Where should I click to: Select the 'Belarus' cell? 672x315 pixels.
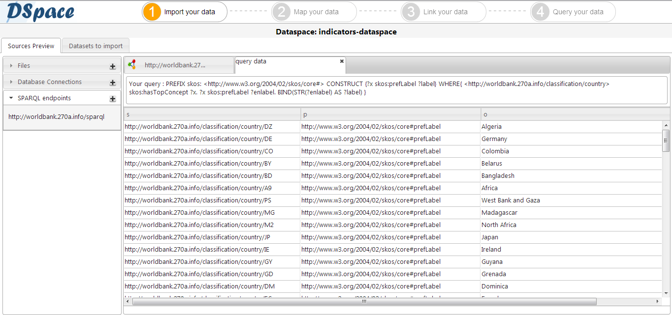click(x=571, y=164)
